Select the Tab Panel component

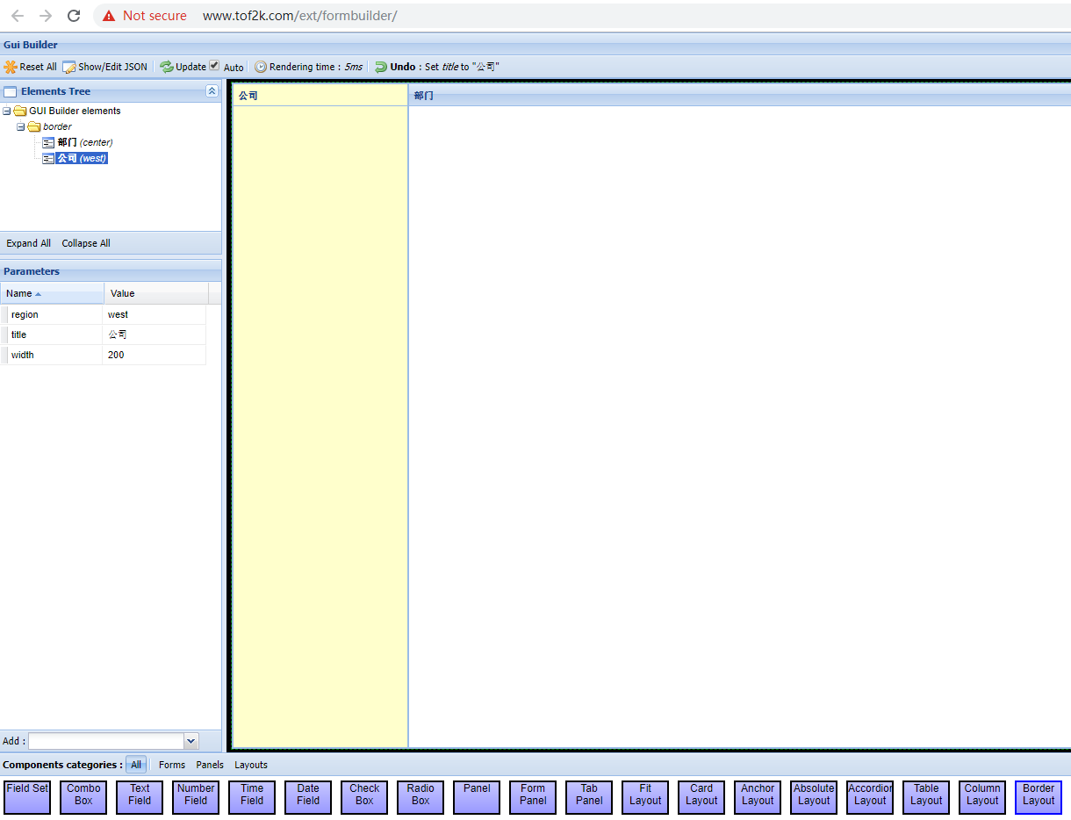(x=588, y=796)
